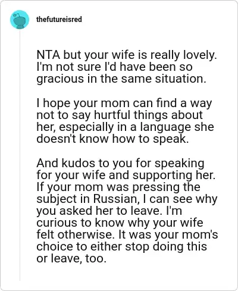The image size is (238, 291).
Task: Open the Reddit snoo avatar profile picture
Action: pos(20,20)
